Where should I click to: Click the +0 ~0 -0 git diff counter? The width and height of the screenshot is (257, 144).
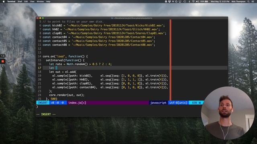(57, 103)
